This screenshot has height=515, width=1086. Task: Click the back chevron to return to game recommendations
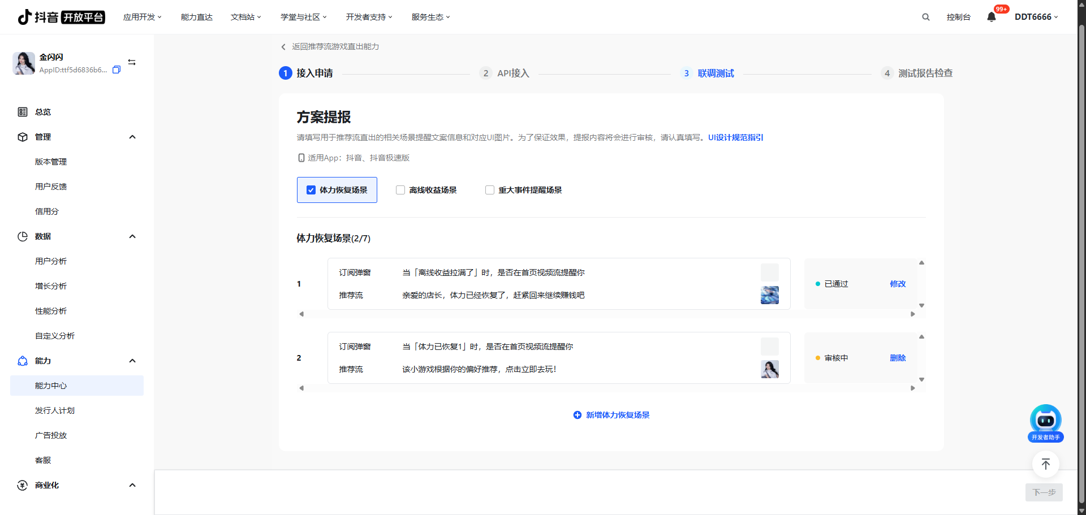tap(283, 47)
